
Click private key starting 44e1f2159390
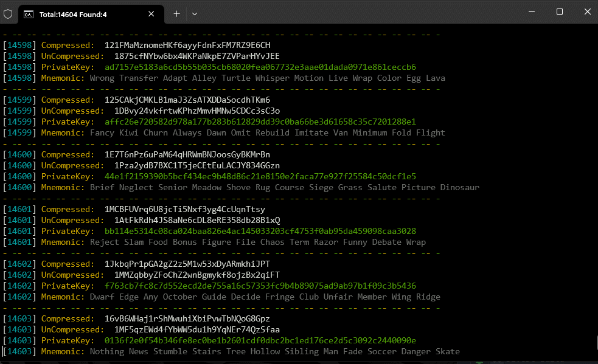(x=260, y=176)
